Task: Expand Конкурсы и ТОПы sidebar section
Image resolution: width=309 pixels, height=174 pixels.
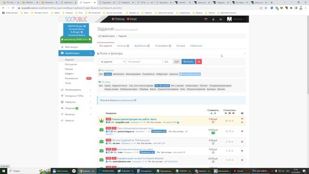Action: coord(76,96)
